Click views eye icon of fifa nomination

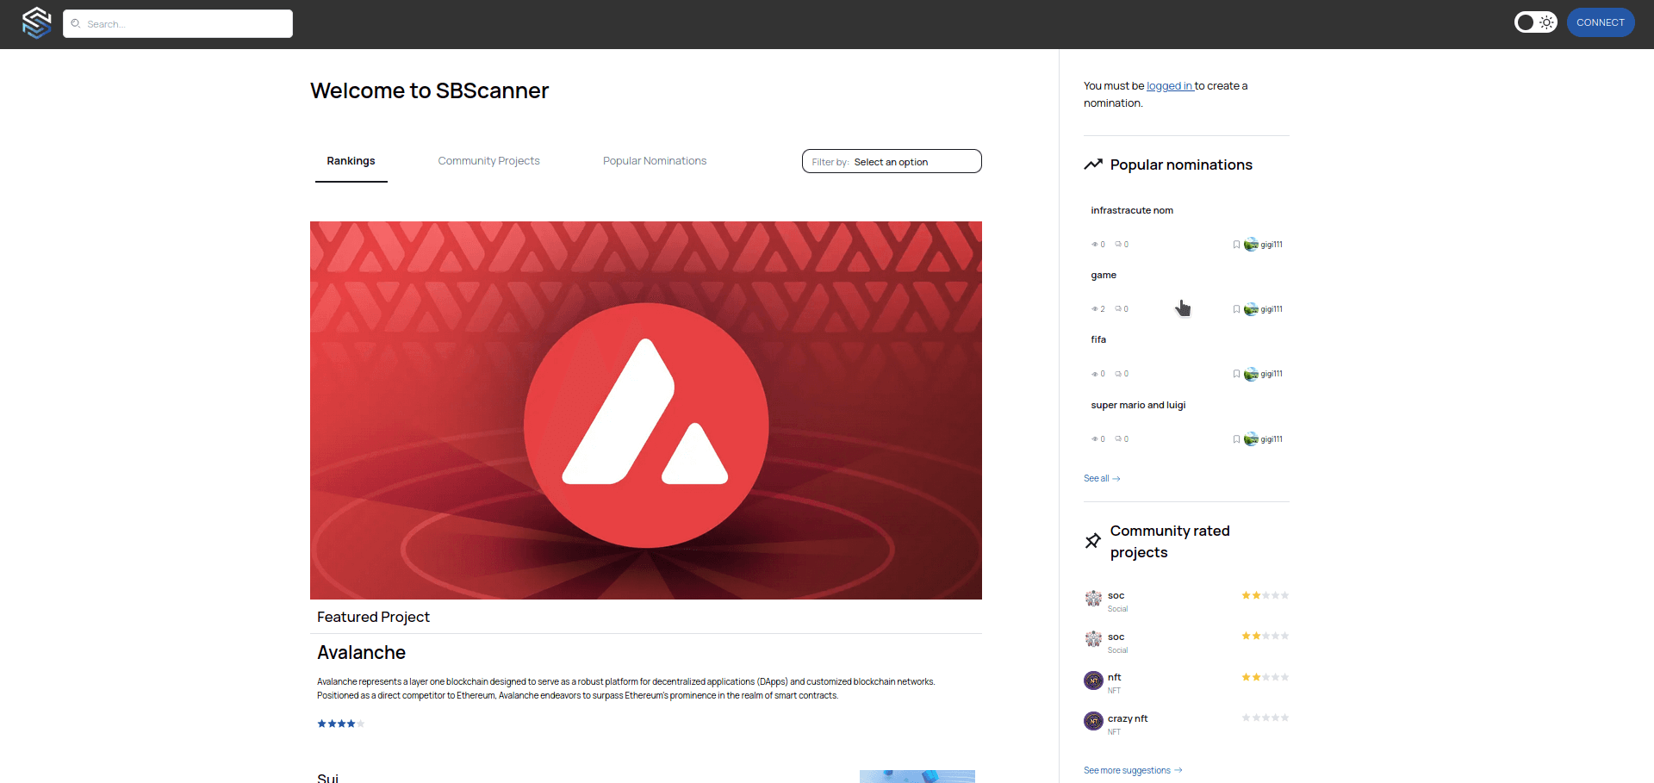click(x=1095, y=374)
